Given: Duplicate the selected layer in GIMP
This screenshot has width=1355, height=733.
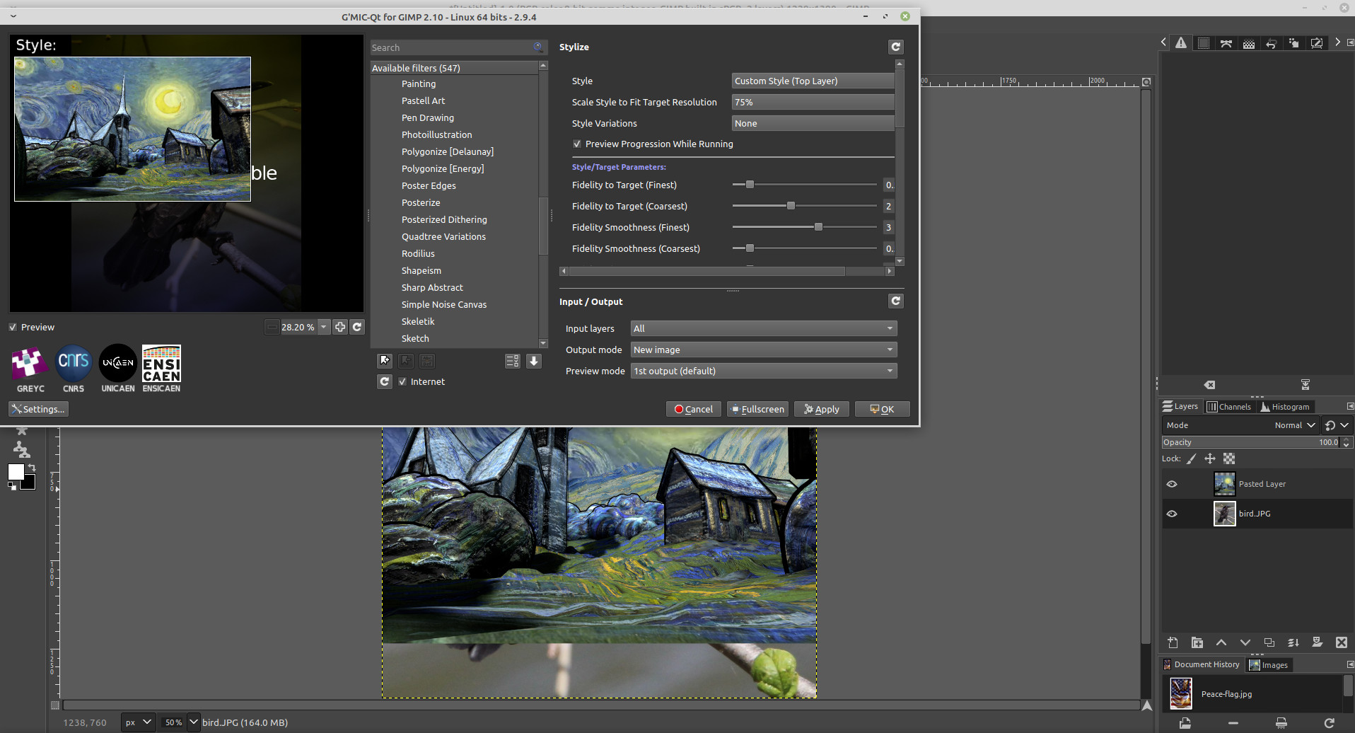Looking at the screenshot, I should [1269, 642].
